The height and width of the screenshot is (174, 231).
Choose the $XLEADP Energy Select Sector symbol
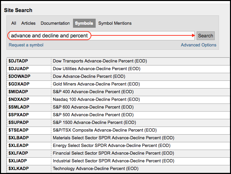(18, 145)
